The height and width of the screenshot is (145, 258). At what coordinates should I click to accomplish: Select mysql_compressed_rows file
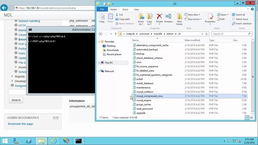(x=190, y=96)
